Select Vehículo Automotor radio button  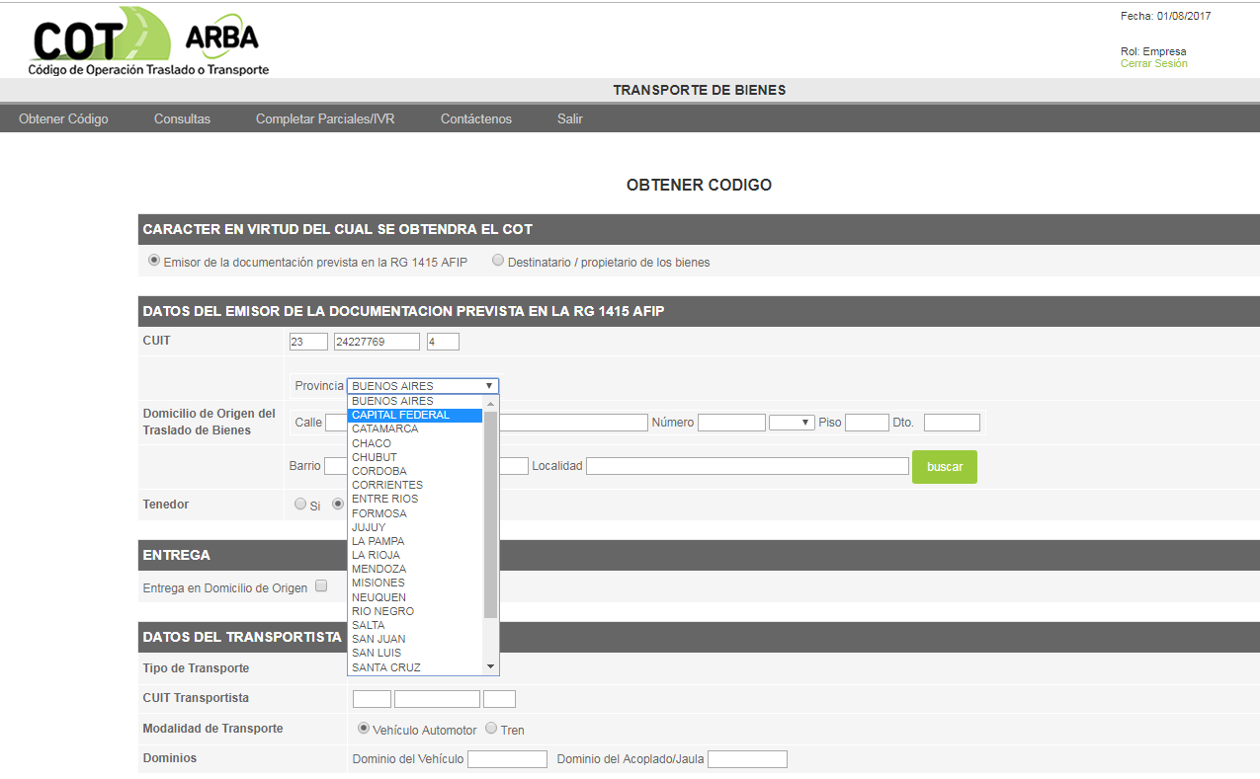tap(364, 729)
